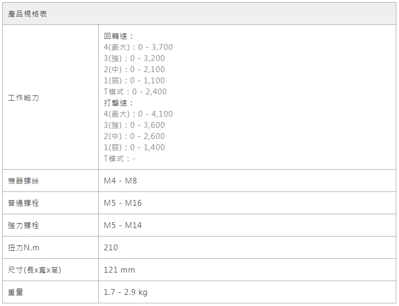This screenshot has width=399, height=306.
Task: Click the 2(中) 0 - 2,600 line
Action: pos(134,136)
